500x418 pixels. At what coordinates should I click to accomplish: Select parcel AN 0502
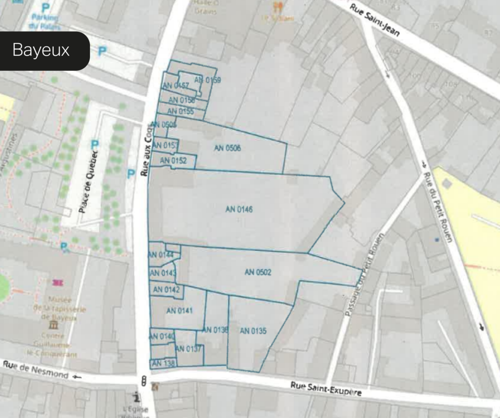tap(258, 272)
